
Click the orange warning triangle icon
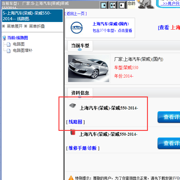tap(71, 178)
